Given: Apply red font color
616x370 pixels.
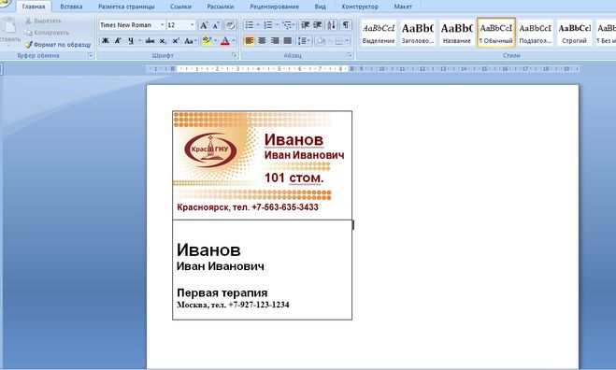Looking at the screenshot, I should coord(224,41).
